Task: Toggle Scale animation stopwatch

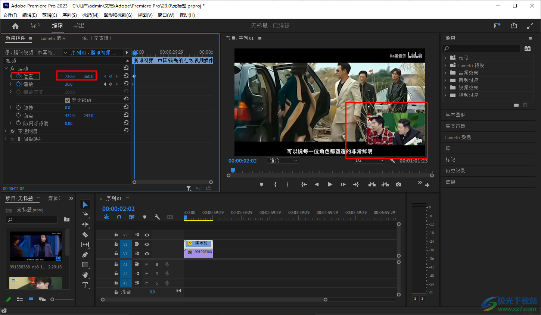Action: coord(19,84)
